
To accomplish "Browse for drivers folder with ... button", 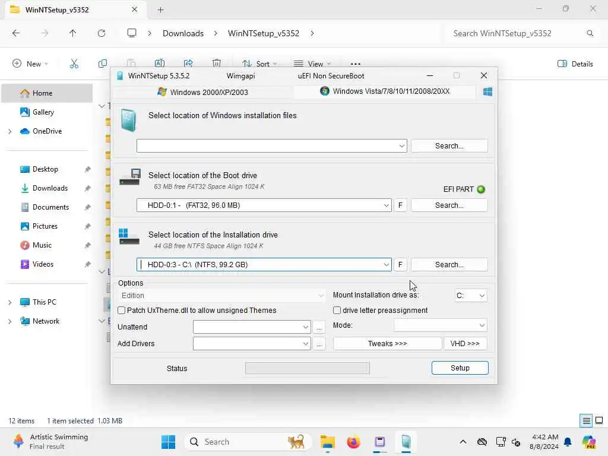I will (319, 344).
